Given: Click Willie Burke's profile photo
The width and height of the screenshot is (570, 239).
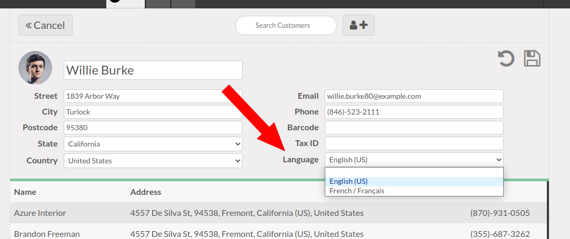Looking at the screenshot, I should (35, 67).
